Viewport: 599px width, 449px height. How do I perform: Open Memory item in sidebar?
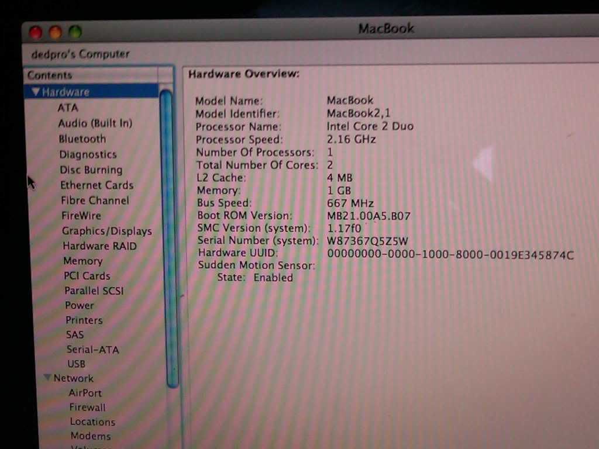83,261
